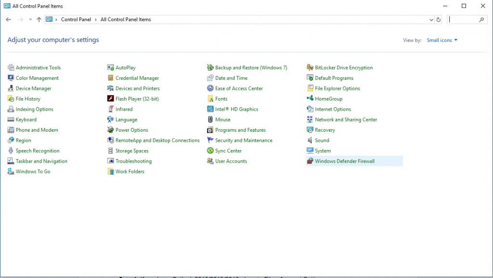The width and height of the screenshot is (493, 278).
Task: Click the Sound speaker icon
Action: [310, 140]
